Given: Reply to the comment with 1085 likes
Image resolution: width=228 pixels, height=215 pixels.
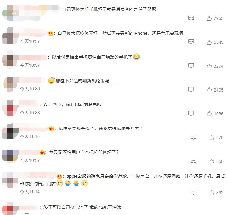Looking at the screenshot, I should tap(191, 113).
